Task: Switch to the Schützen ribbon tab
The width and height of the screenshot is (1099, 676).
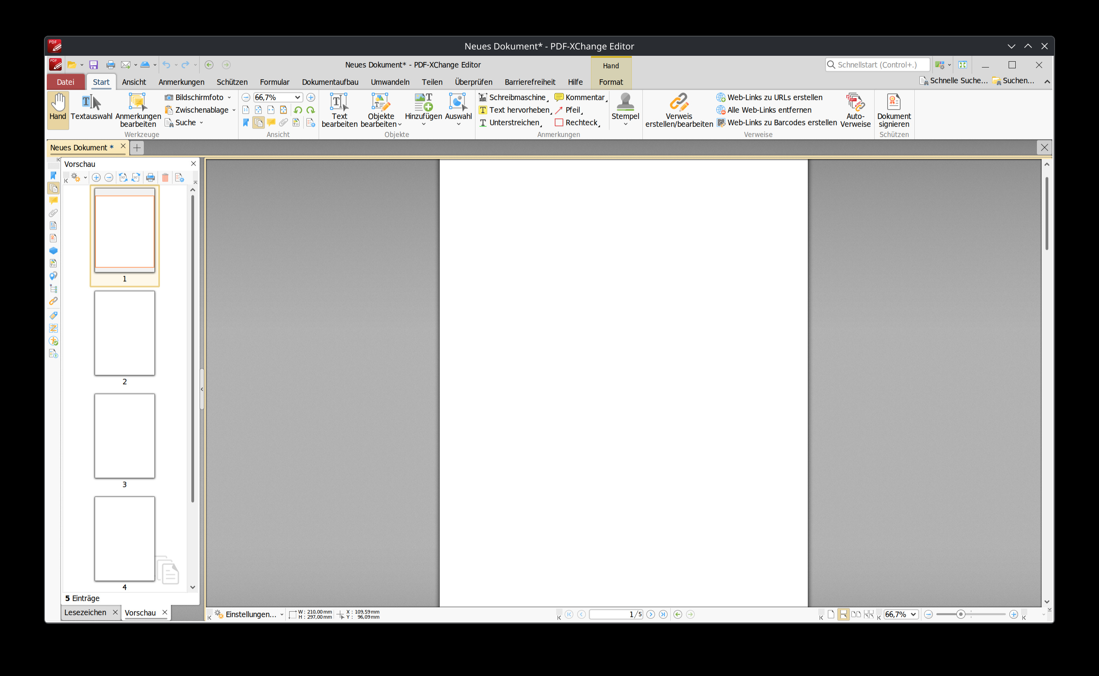Action: click(x=232, y=82)
